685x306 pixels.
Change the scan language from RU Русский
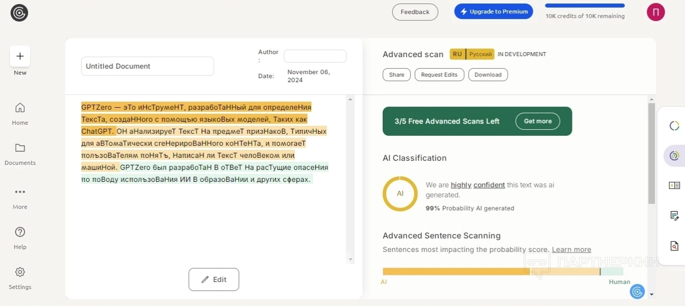tap(472, 54)
